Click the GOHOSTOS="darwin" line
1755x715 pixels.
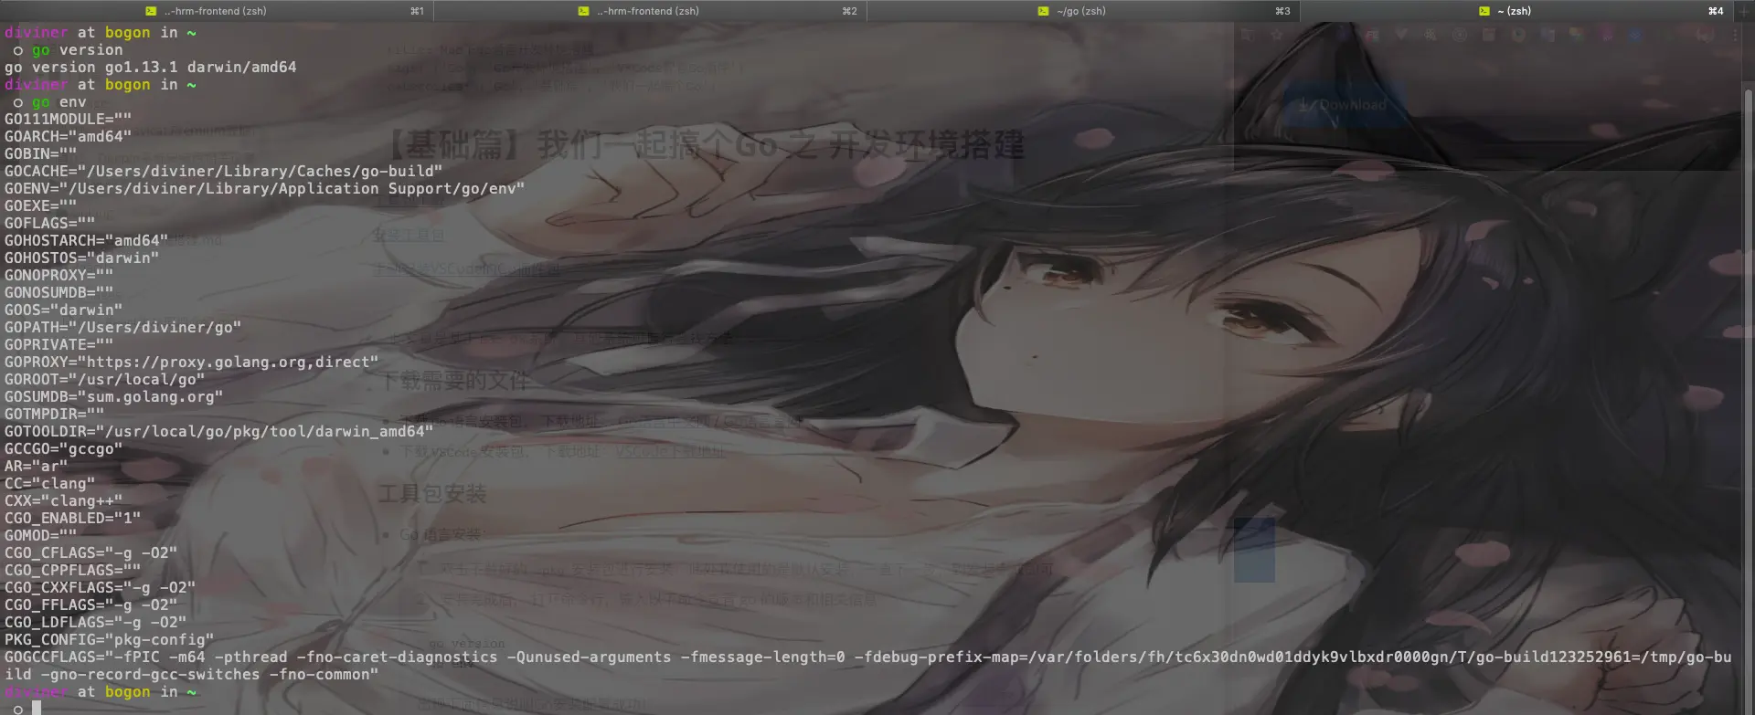[81, 258]
